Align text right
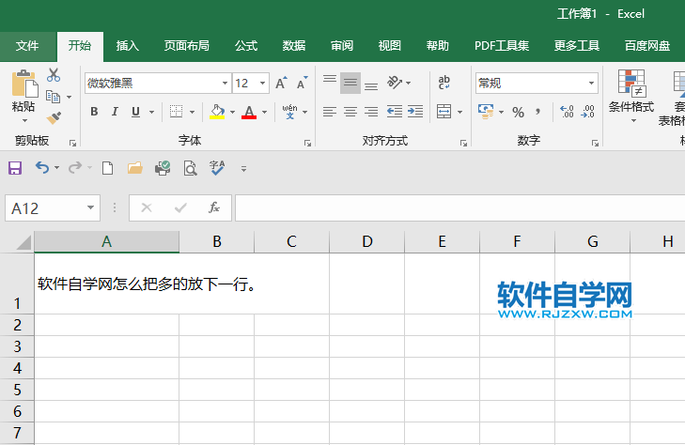Viewport: 685px width, 445px height. (x=371, y=112)
